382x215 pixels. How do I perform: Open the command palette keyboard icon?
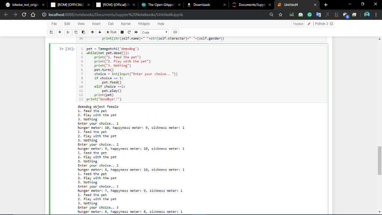[x=175, y=32]
